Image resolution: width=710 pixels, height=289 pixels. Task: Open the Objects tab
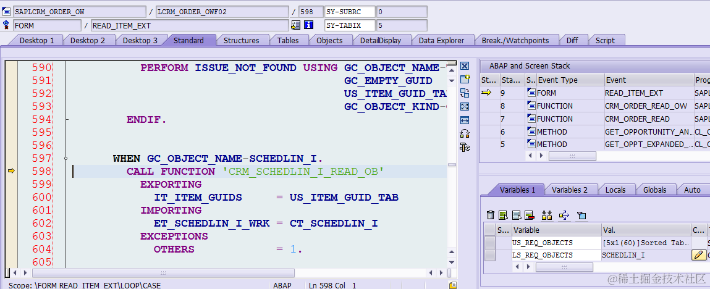pos(329,40)
